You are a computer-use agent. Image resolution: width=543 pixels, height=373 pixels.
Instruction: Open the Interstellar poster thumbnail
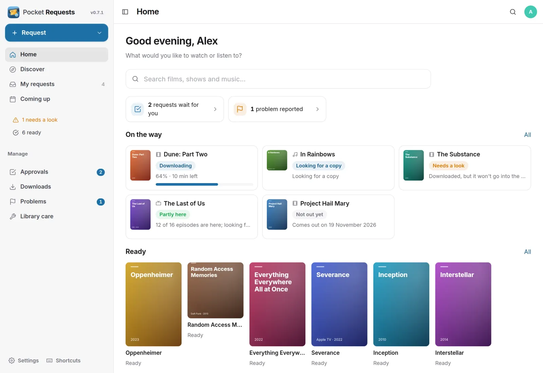point(463,304)
